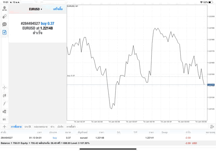Sort by the T/P column header
Screen dimensions: 216x151
[135, 132]
